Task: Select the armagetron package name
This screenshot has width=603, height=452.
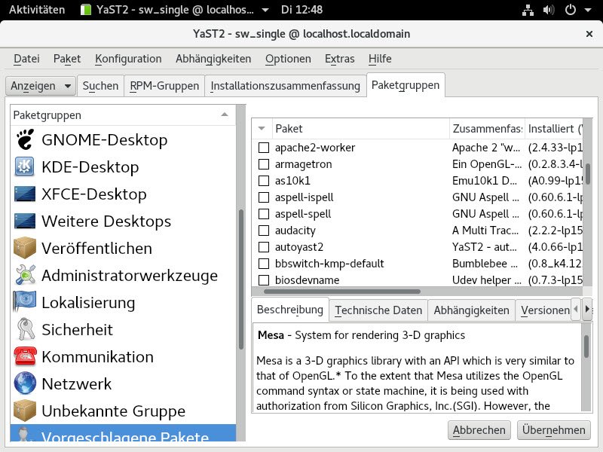Action: (304, 164)
